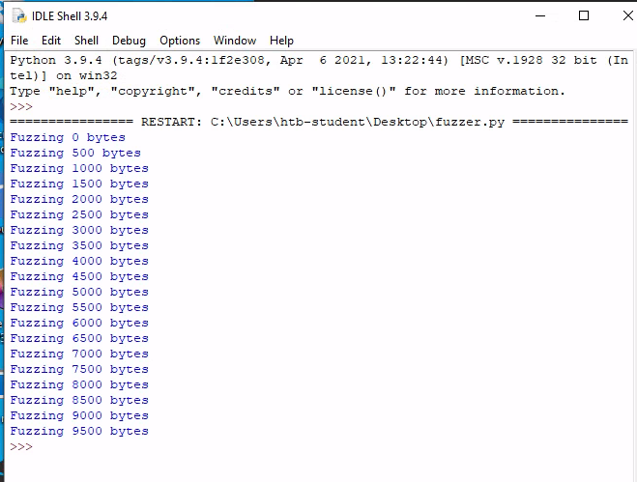
Task: Click the "Fuzzing 9500 bytes" output line
Action: point(79,431)
